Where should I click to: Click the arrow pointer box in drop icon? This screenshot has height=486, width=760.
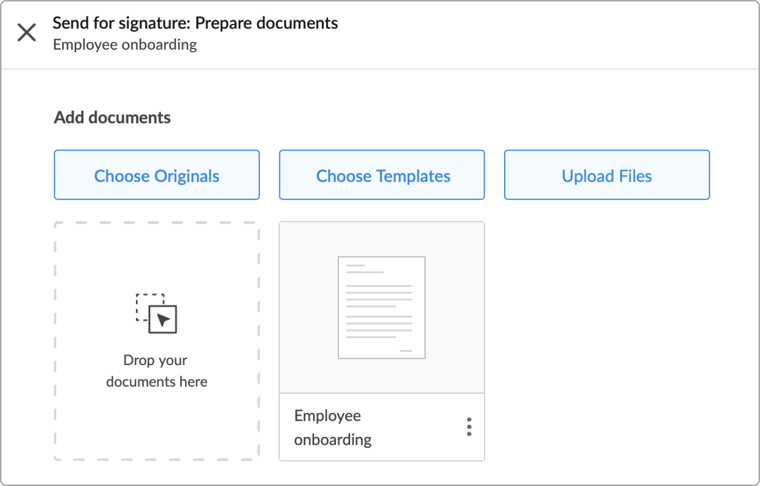click(163, 319)
